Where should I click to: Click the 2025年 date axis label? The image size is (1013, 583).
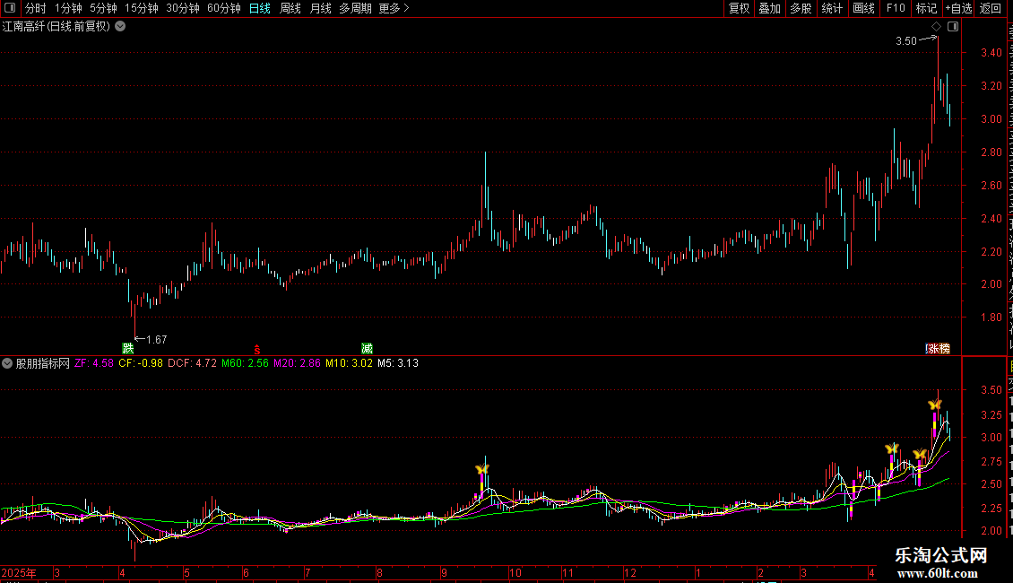(x=19, y=572)
